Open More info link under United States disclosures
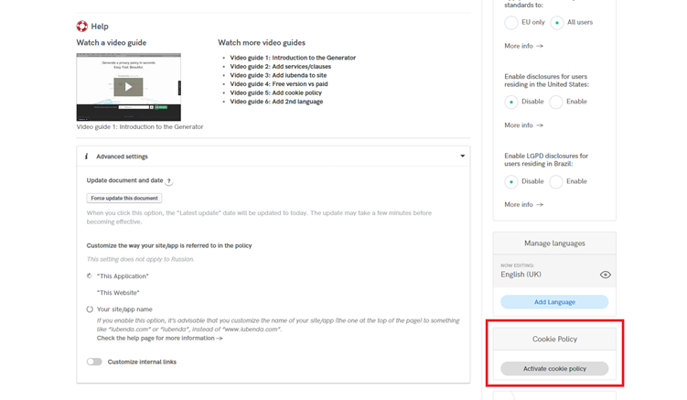 pyautogui.click(x=523, y=125)
